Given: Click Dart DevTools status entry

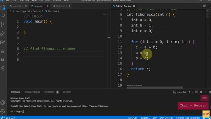Looking at the screenshot, I should click(166, 118).
